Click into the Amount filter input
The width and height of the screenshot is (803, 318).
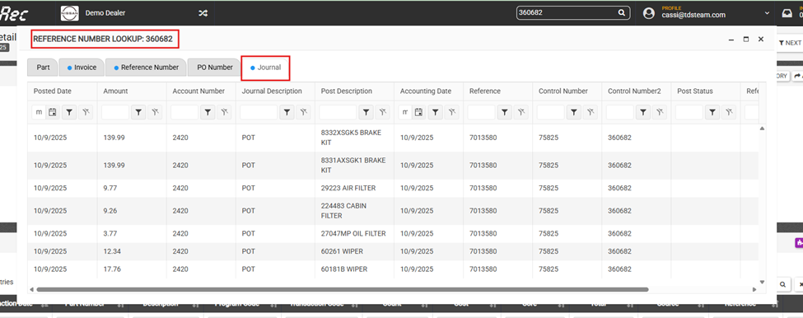coord(115,112)
